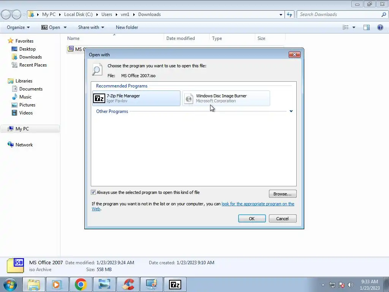Open Explorer help icon

pyautogui.click(x=380, y=27)
